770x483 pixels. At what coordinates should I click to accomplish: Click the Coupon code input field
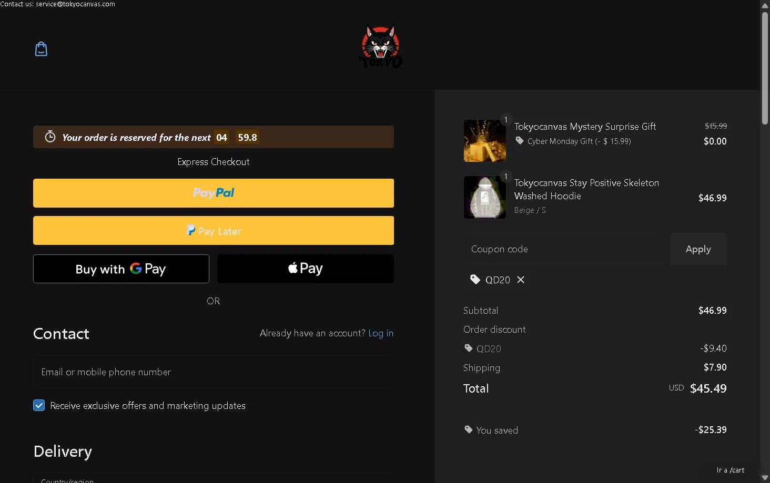click(x=564, y=249)
